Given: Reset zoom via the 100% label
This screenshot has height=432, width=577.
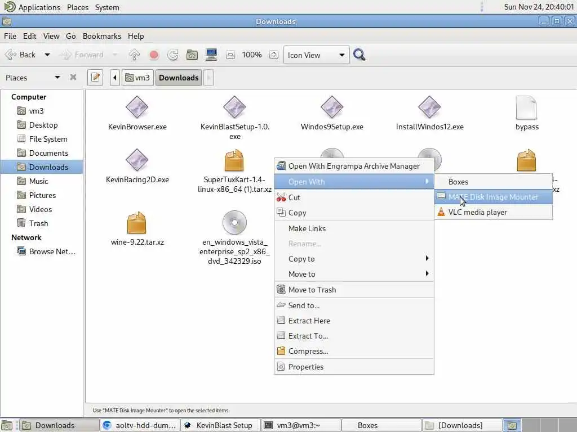Looking at the screenshot, I should coord(252,55).
